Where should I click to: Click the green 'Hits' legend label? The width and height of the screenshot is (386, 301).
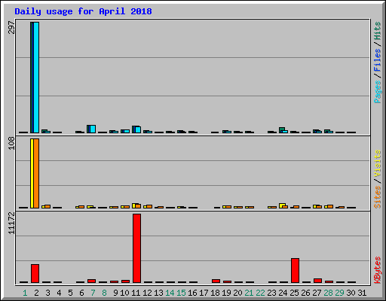(377, 31)
